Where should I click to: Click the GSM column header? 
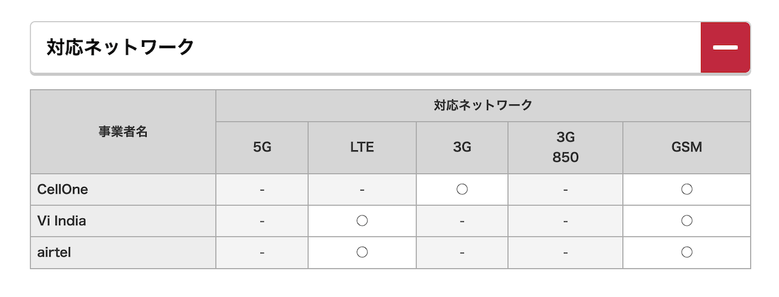[686, 148]
